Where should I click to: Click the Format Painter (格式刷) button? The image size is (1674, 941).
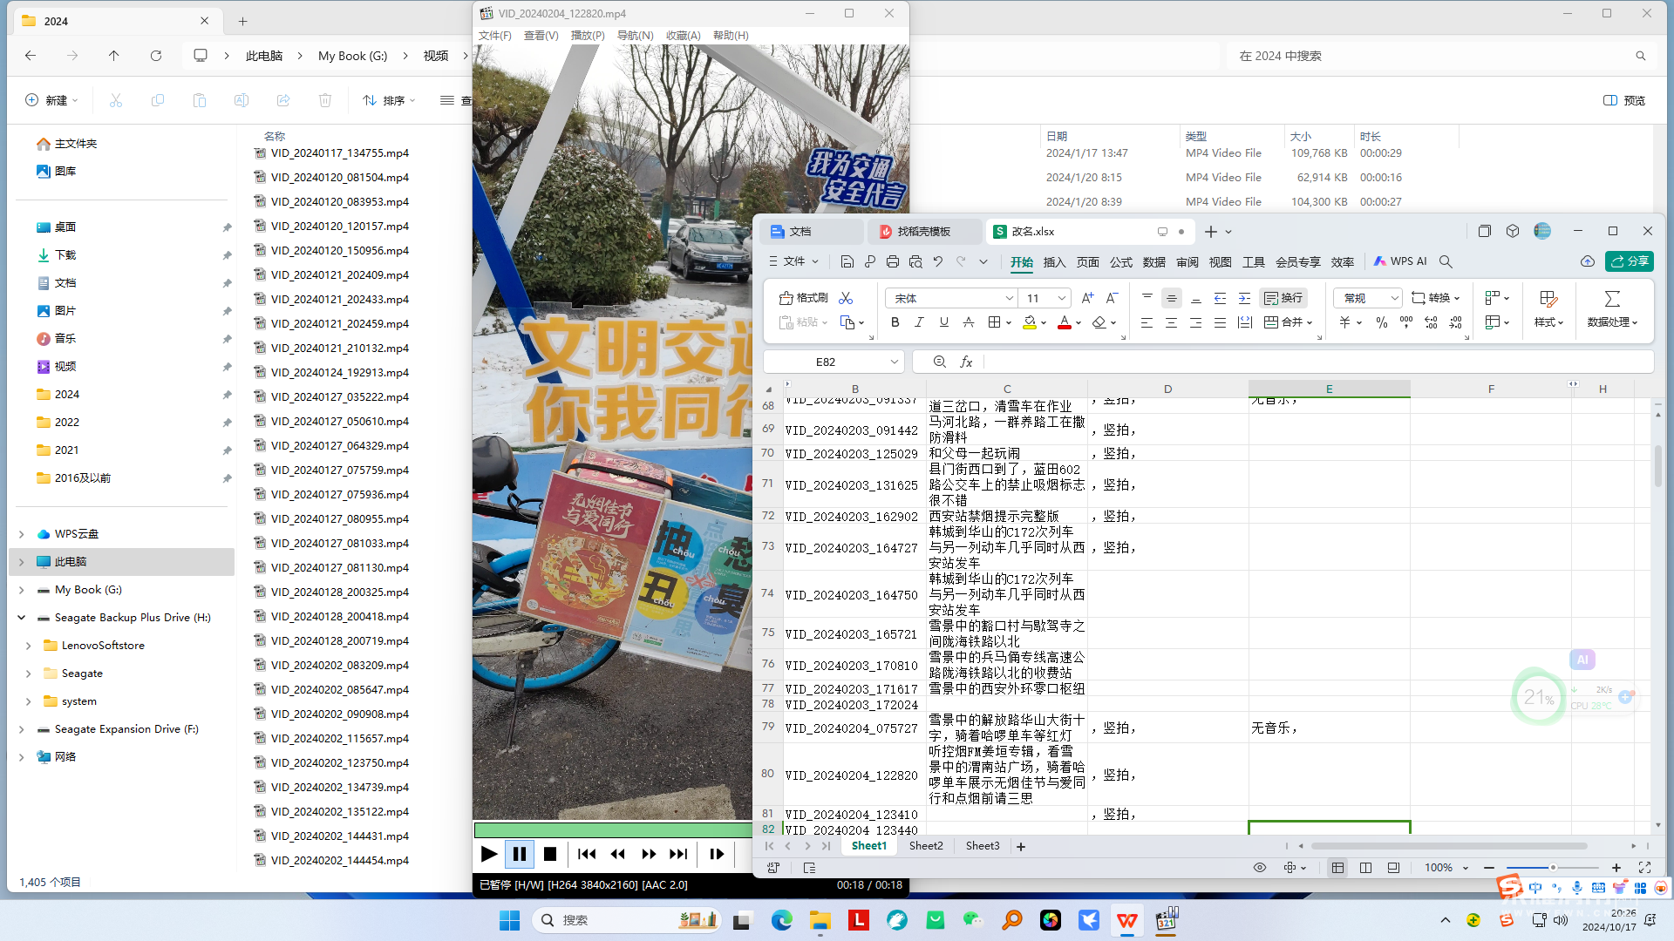803,298
